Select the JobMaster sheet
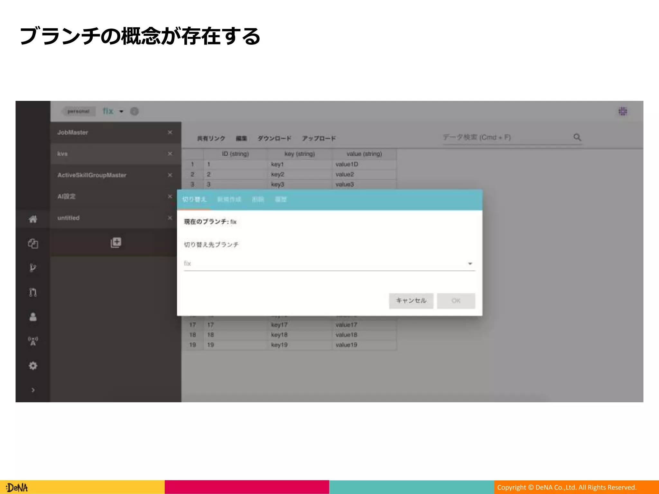The width and height of the screenshot is (659, 494). pos(116,133)
